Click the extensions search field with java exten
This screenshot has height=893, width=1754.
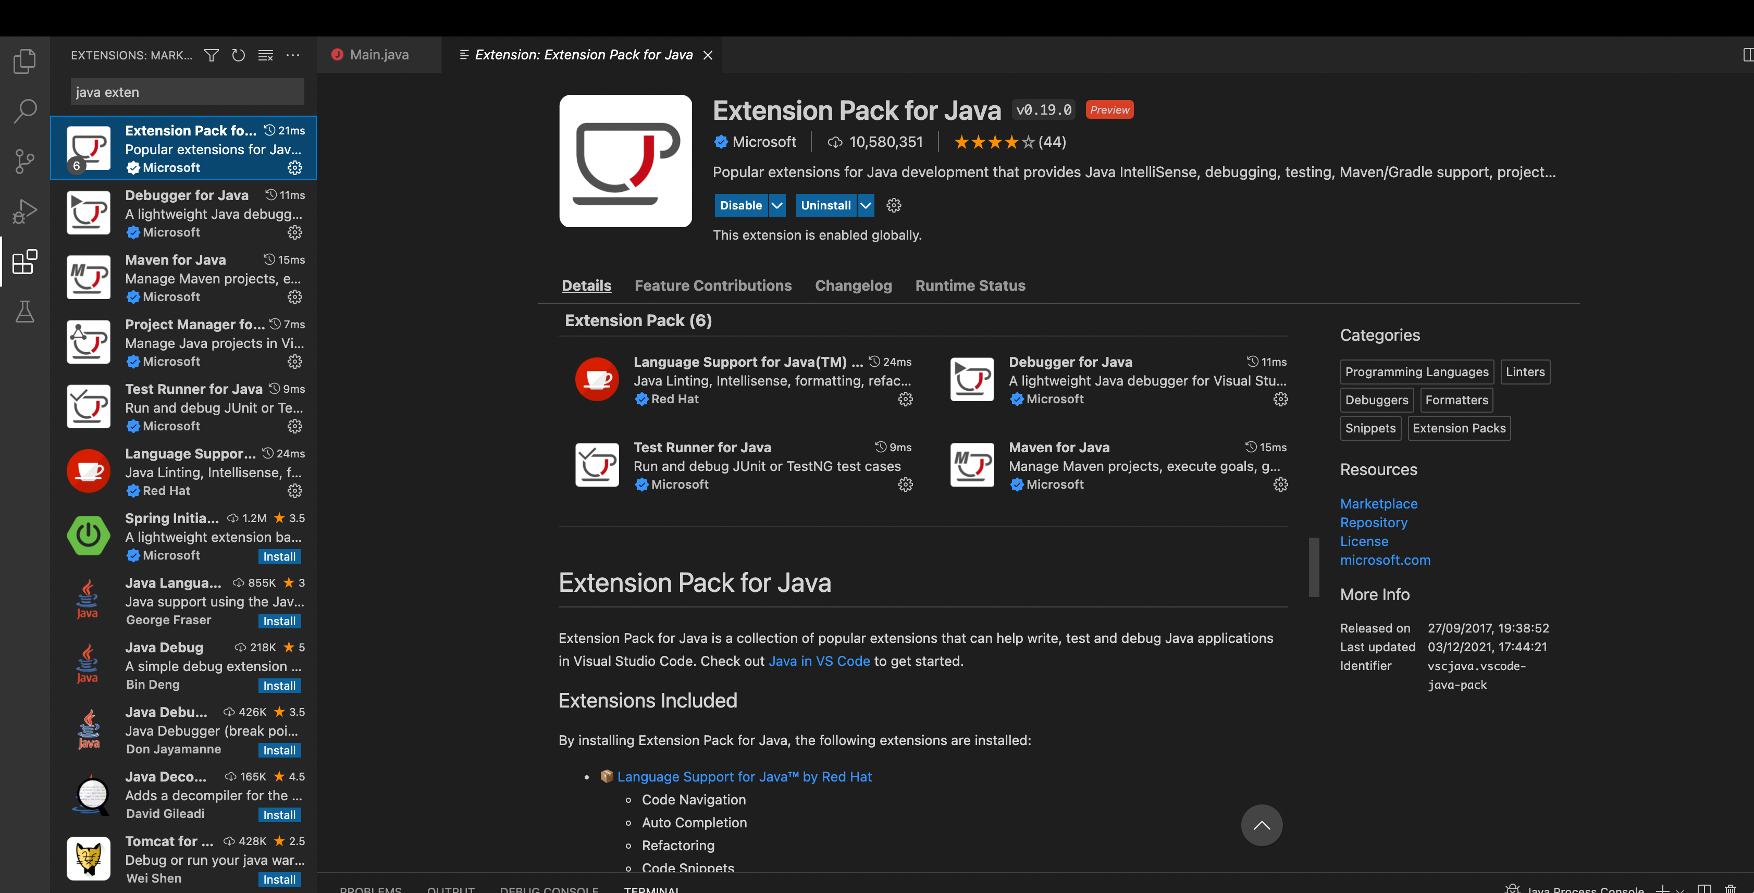tap(187, 92)
